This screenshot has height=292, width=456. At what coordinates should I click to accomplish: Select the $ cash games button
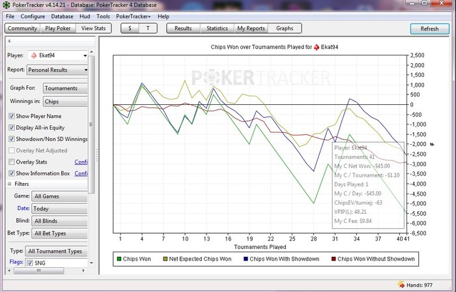coord(130,28)
